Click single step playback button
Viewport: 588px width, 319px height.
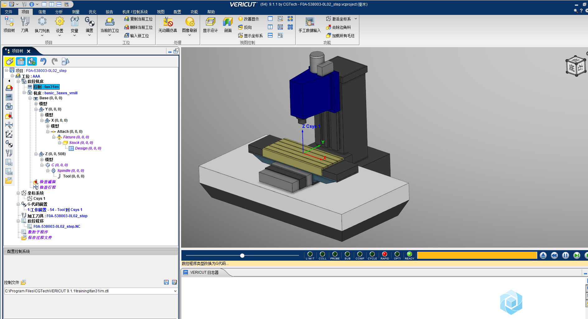pyautogui.click(x=577, y=255)
